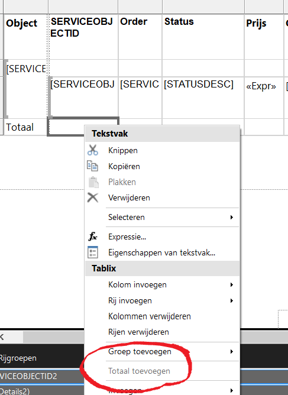Choose Verwijderen in the Tekstvak menu
This screenshot has width=288, height=395.
(162, 197)
